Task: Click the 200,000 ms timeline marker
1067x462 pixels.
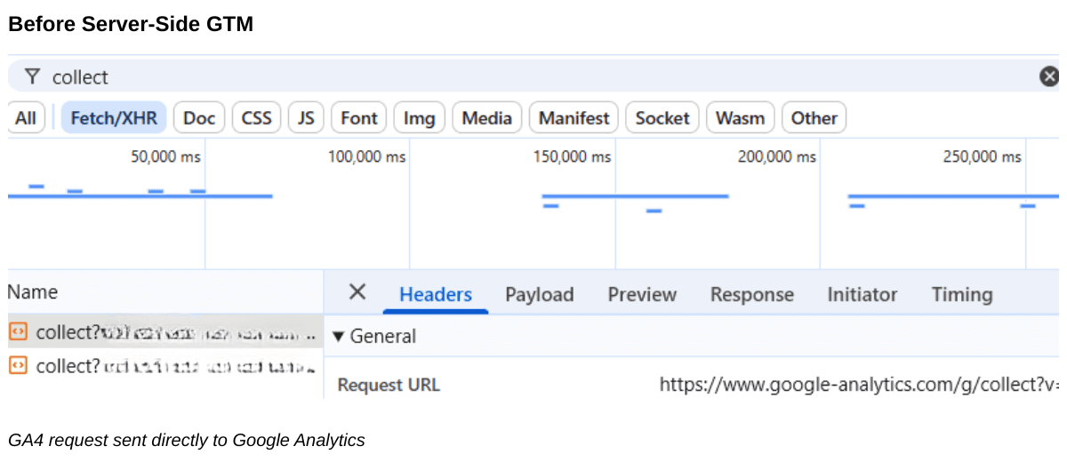Action: pos(777,157)
